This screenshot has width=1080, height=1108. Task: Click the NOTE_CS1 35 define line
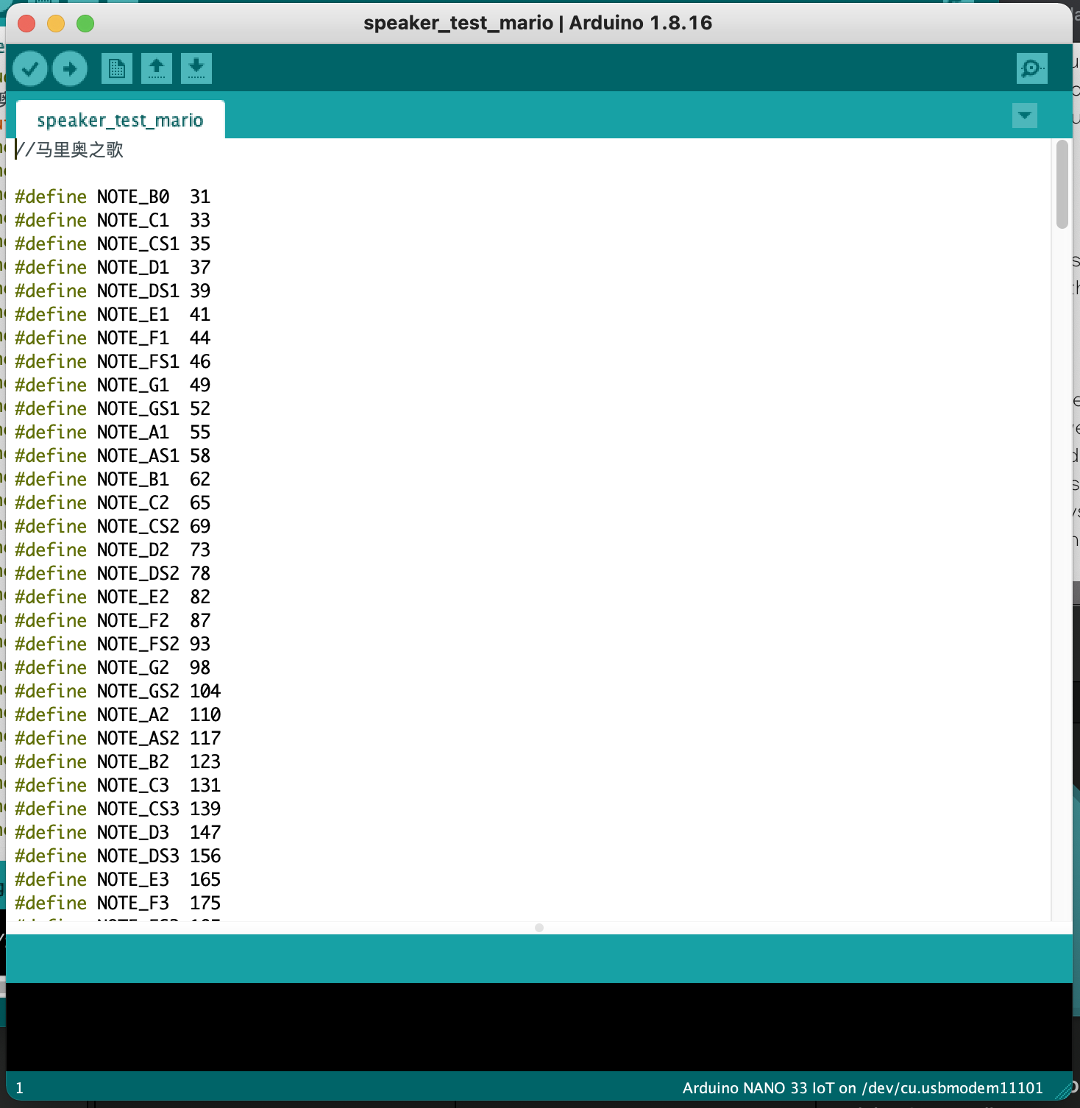tap(113, 244)
